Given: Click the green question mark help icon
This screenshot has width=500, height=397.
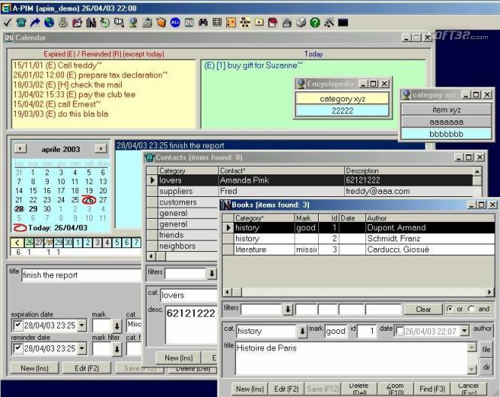Looking at the screenshot, I should tap(315, 23).
